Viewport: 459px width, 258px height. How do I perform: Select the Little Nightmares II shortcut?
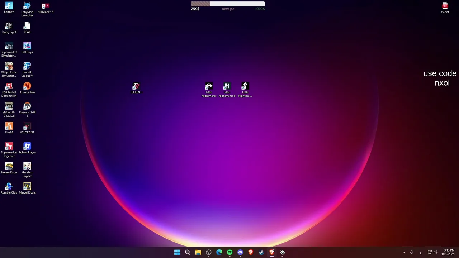pyautogui.click(x=227, y=90)
